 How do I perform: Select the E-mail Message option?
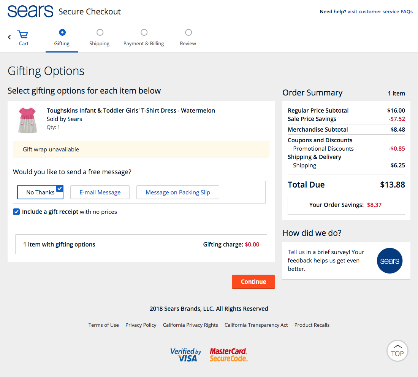(100, 192)
